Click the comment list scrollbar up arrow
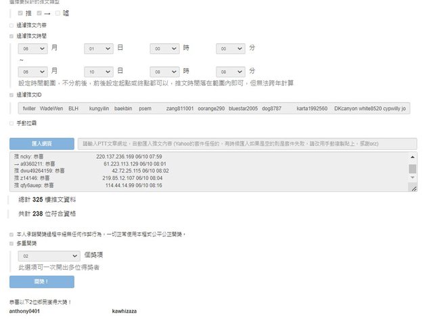The image size is (433, 325). [413, 157]
